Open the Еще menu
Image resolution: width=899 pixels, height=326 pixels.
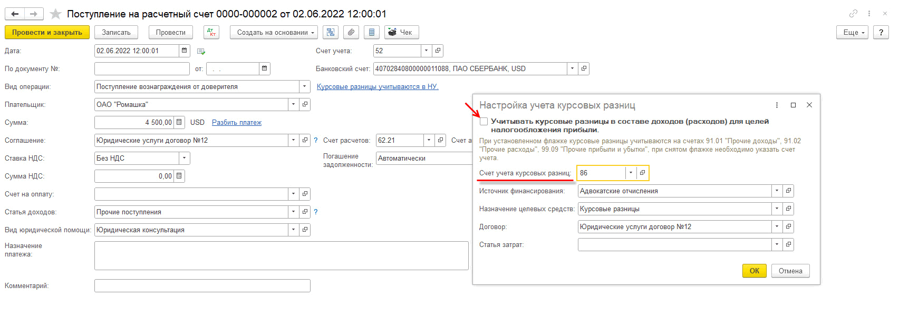[x=852, y=33]
